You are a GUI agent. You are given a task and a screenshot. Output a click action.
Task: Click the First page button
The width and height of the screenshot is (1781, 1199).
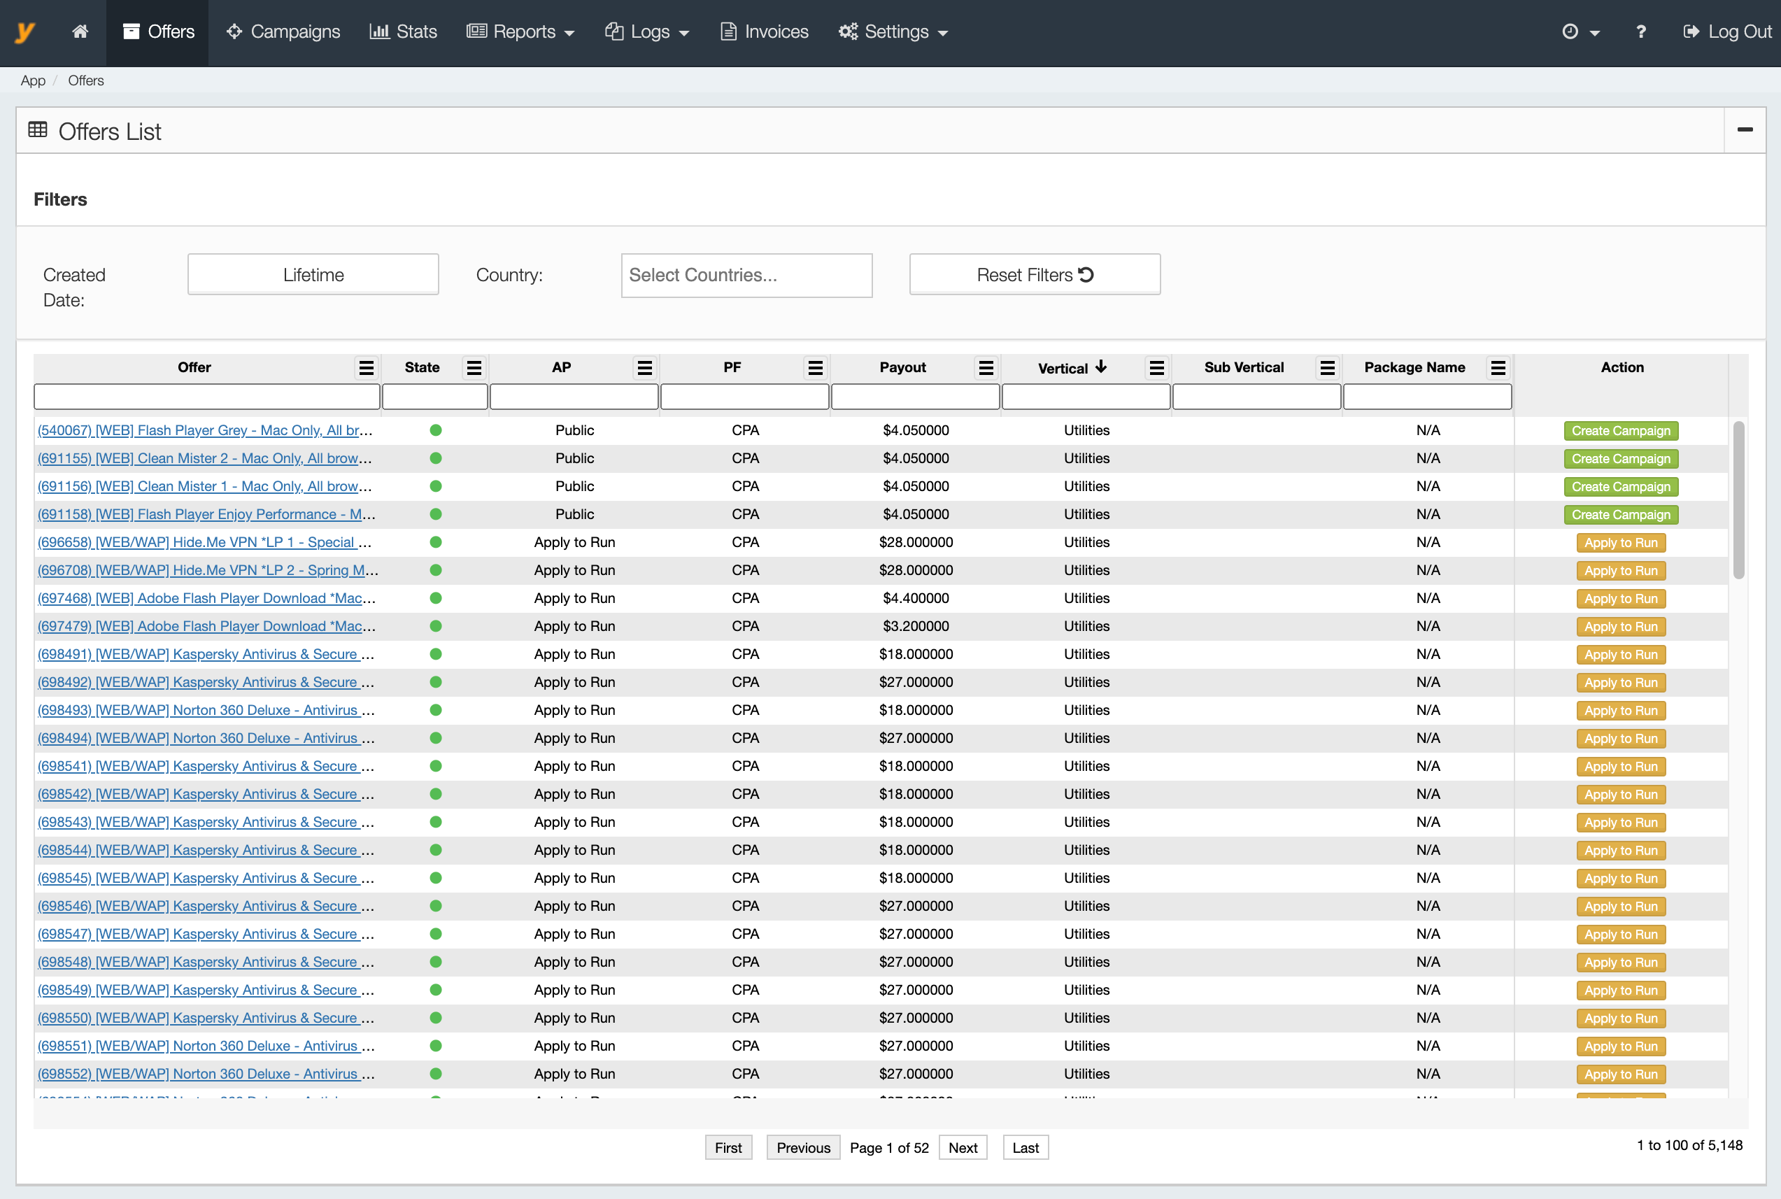coord(728,1148)
